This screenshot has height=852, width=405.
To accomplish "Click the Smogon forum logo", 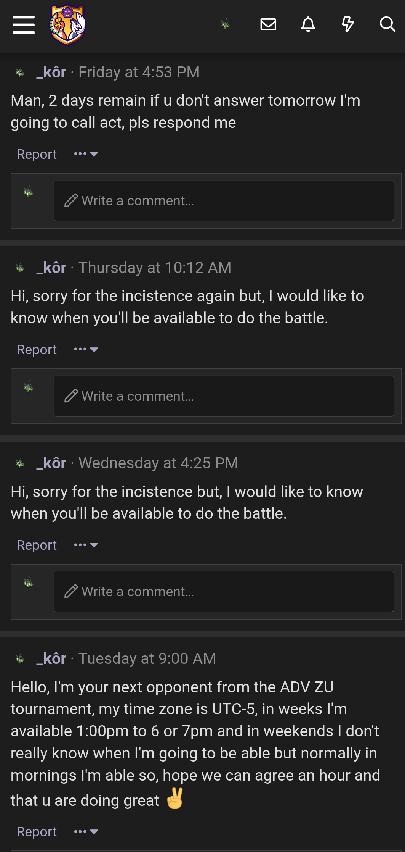I will [68, 25].
